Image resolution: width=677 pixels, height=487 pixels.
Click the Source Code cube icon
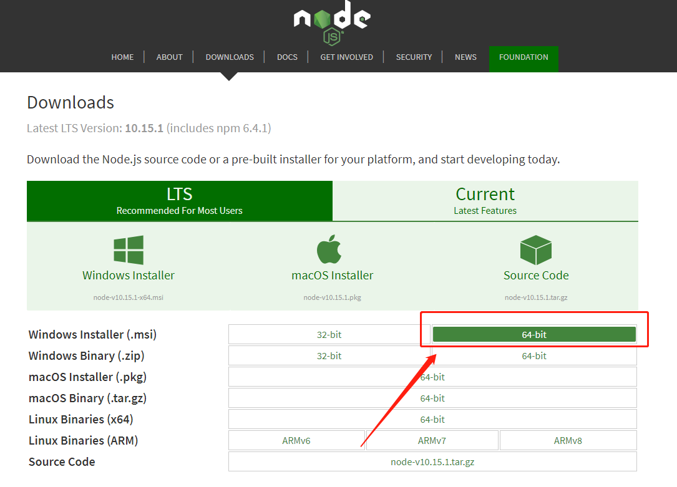tap(536, 250)
